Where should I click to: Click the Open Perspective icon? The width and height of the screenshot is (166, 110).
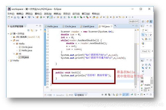(x=143, y=21)
